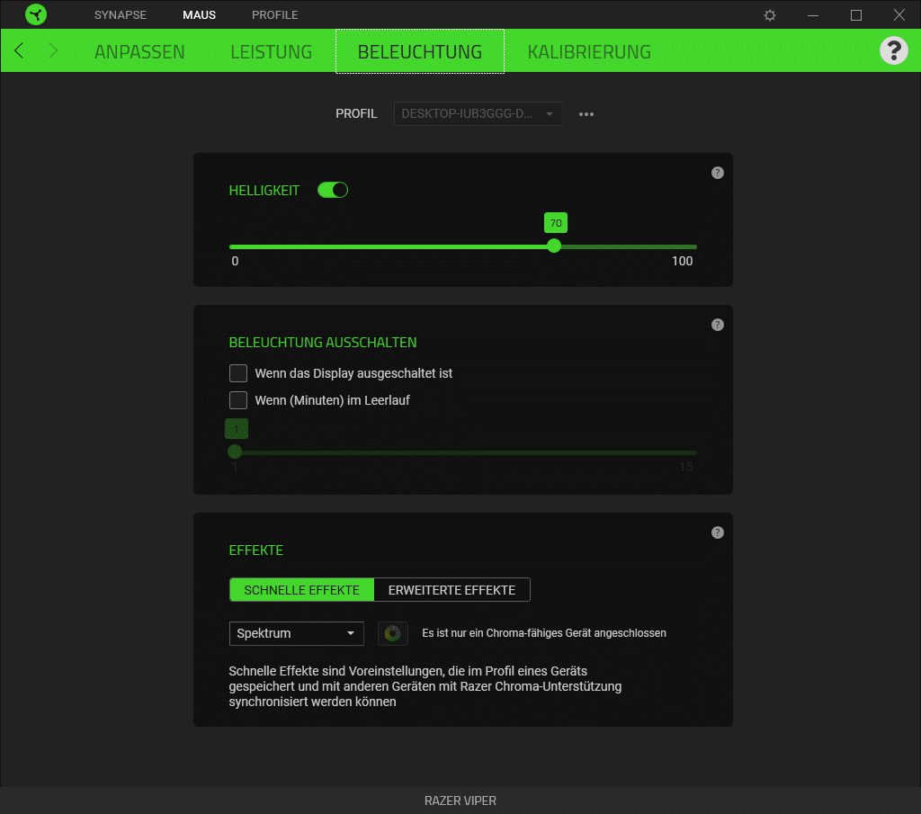
Task: Click the Razer logo icon
Action: pos(35,15)
